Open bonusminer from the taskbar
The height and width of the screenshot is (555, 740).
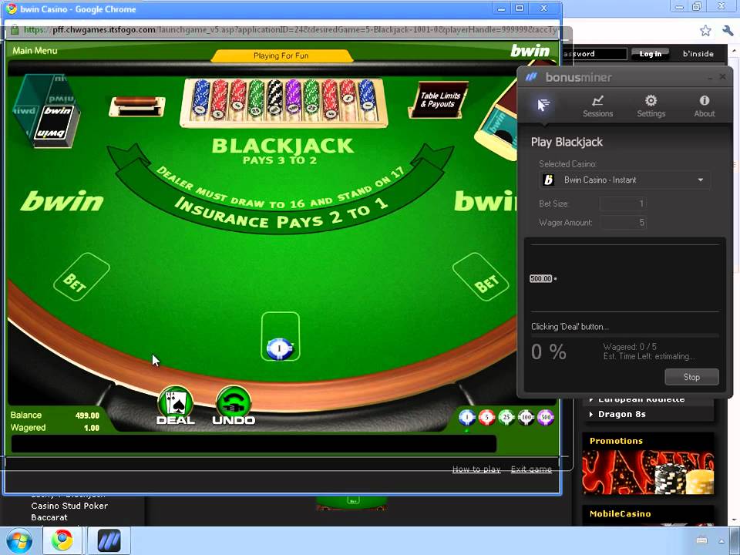click(x=109, y=541)
